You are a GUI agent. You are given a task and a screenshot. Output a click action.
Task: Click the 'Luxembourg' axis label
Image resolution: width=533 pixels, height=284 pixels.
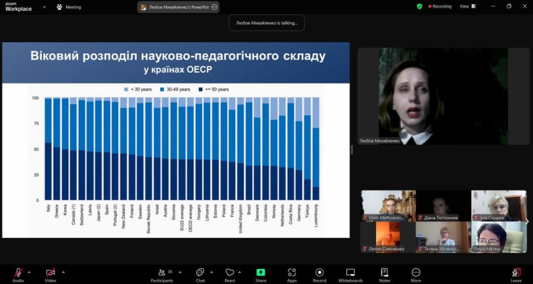pyautogui.click(x=316, y=215)
